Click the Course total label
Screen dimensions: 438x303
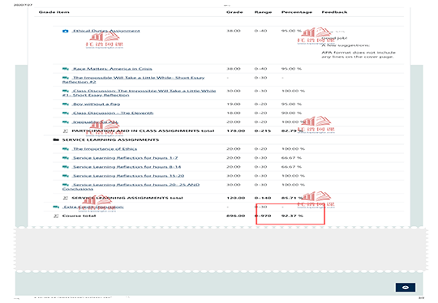pos(79,216)
